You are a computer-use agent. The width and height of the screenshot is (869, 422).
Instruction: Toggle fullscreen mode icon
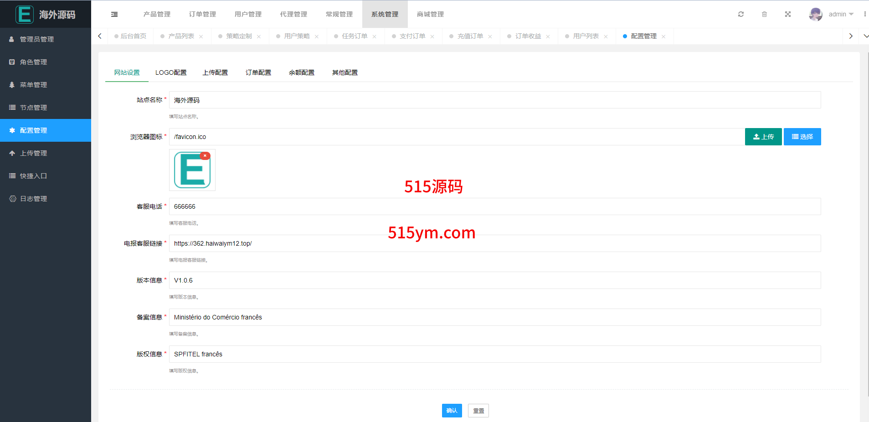(x=788, y=14)
